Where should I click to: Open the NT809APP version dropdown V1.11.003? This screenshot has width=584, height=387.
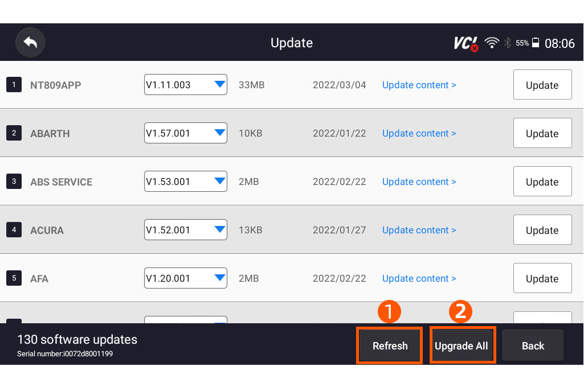[186, 84]
